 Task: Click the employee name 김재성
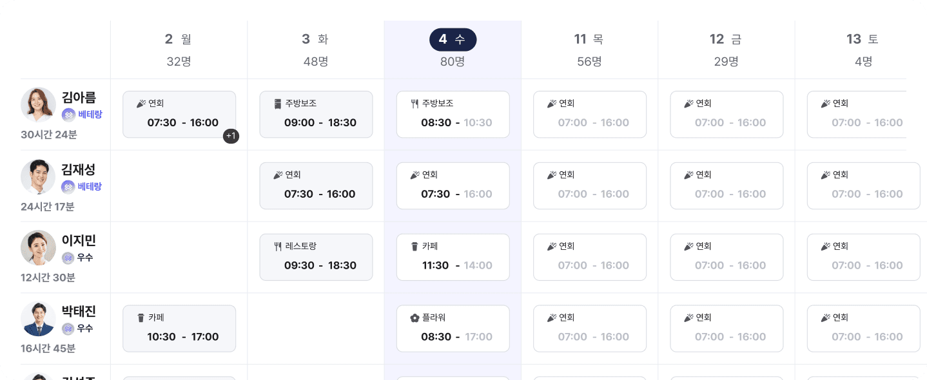click(x=79, y=170)
